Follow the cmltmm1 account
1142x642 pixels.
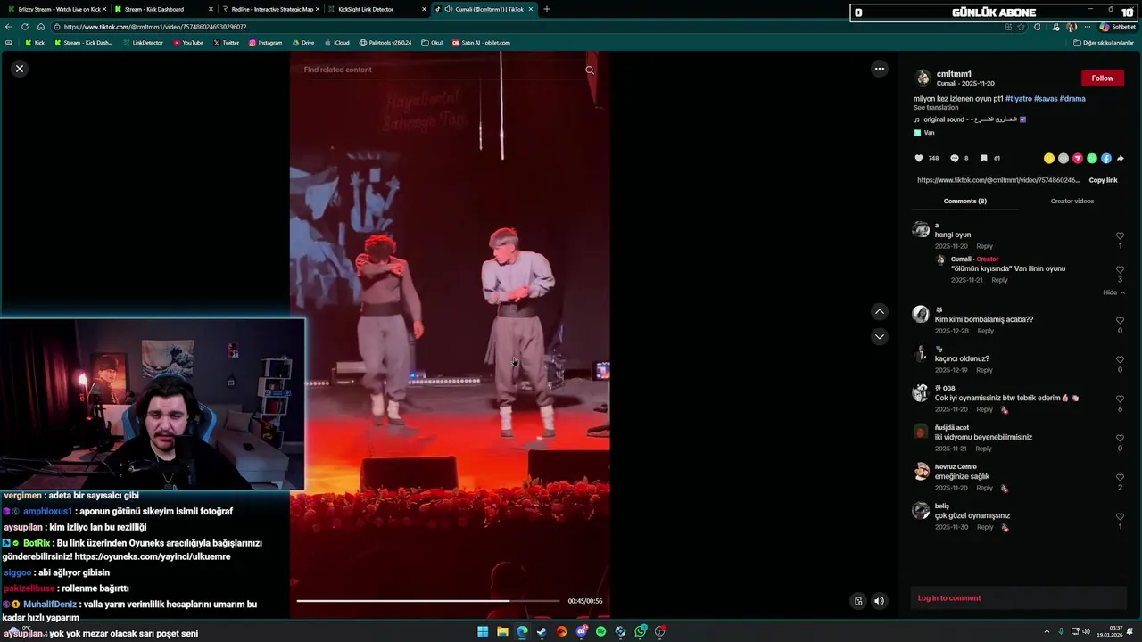(x=1103, y=78)
